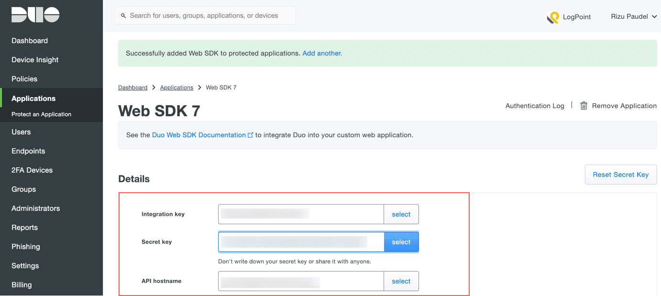
Task: Navigate to 2FA Devices
Action: click(x=32, y=170)
